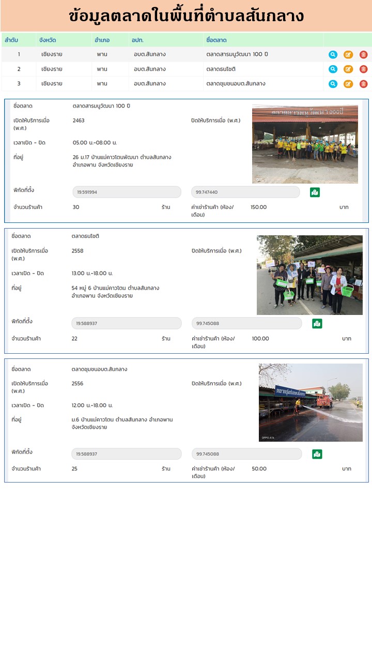Click the ลำดับ column header

point(11,40)
